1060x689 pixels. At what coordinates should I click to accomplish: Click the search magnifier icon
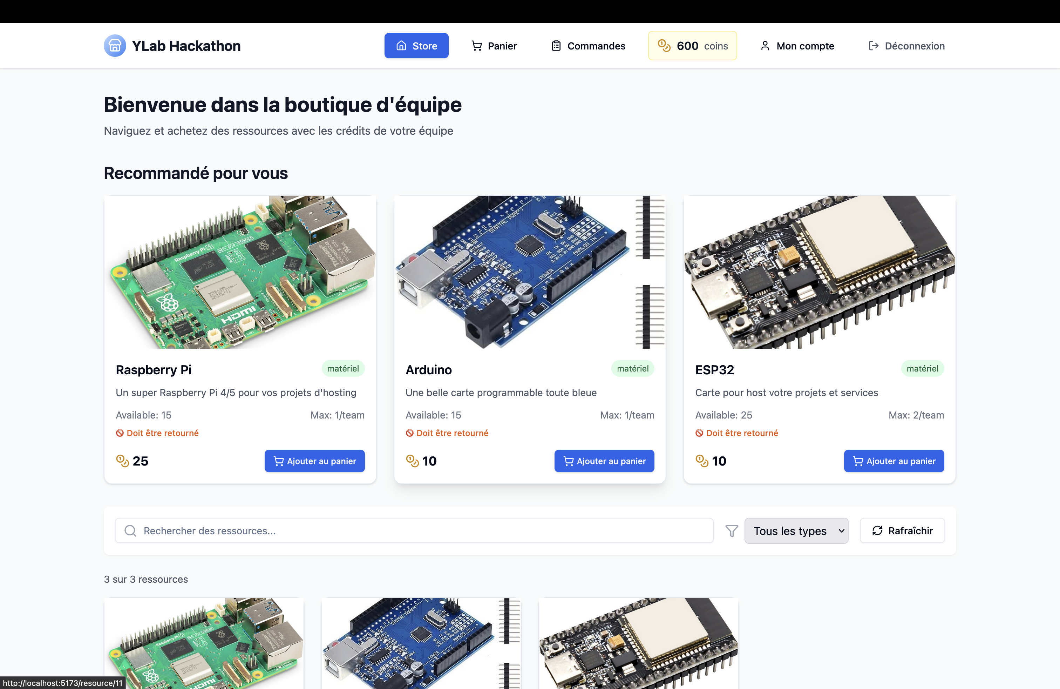coord(130,531)
